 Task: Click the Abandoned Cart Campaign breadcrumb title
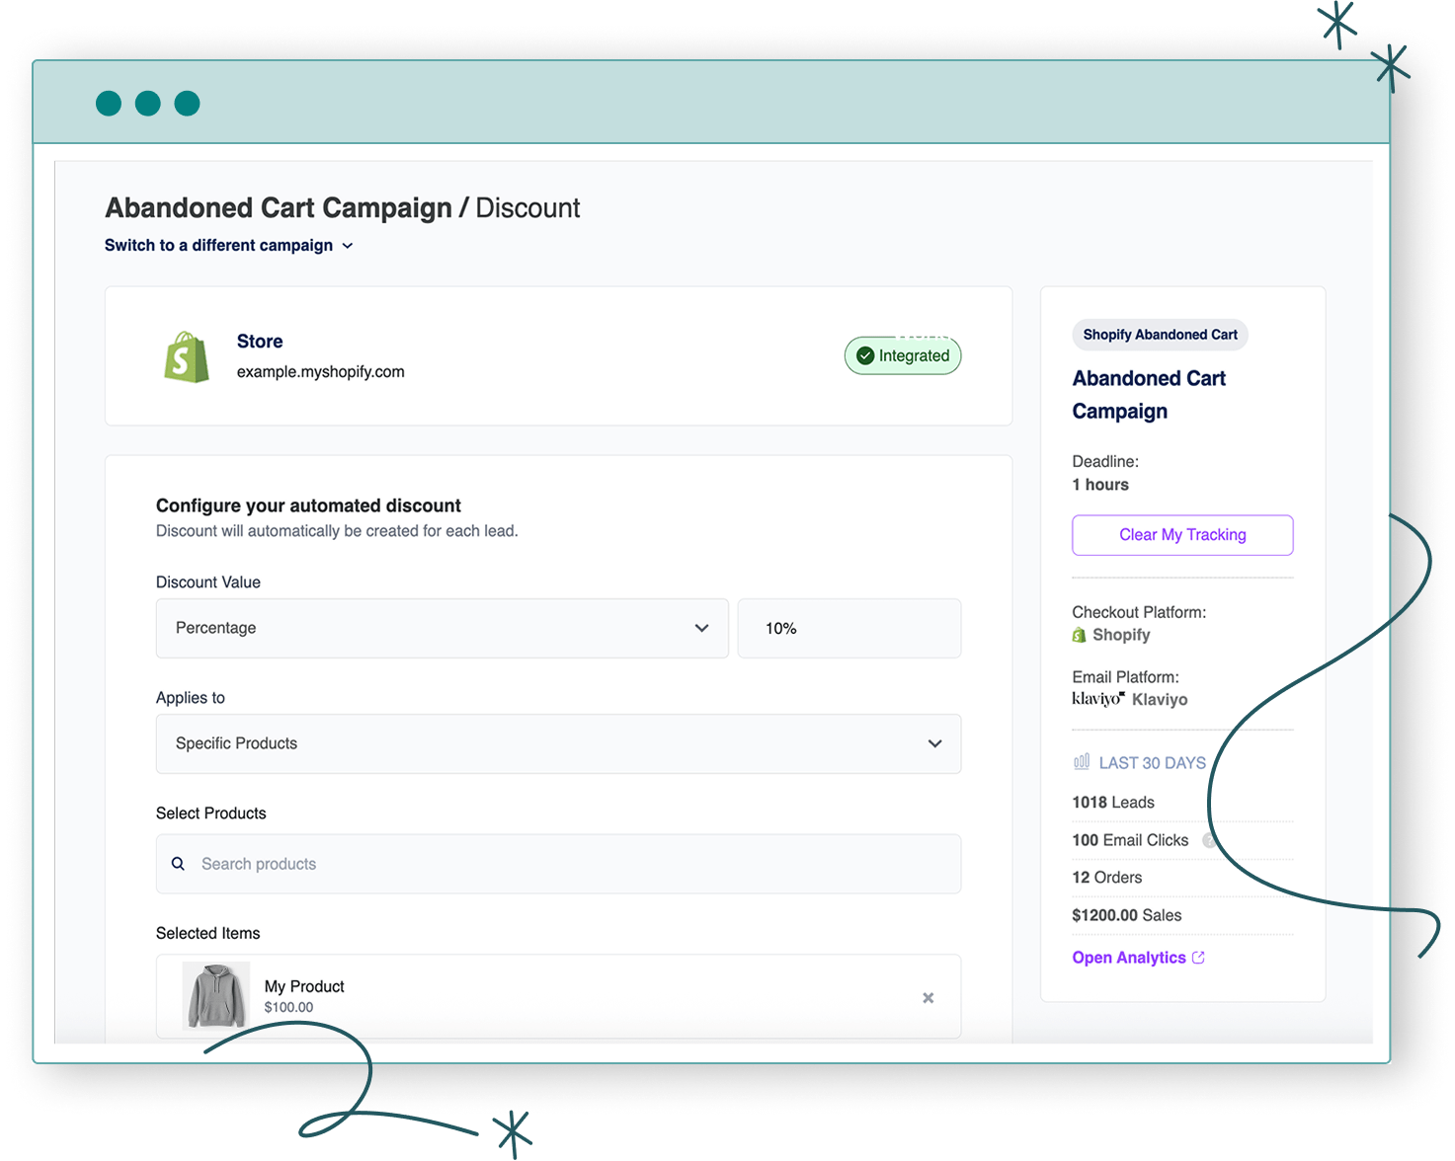tap(279, 208)
